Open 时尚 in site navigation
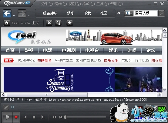The height and width of the screenshot is (123, 168). point(132,50)
